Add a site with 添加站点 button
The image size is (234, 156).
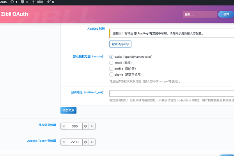point(68,110)
